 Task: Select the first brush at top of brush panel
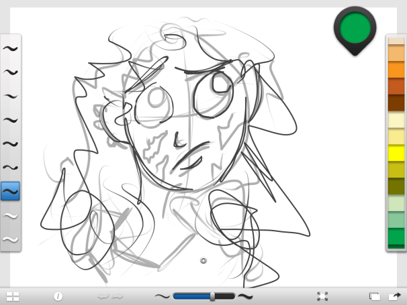tap(10, 48)
